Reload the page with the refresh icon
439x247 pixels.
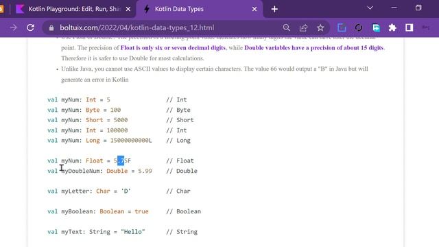30,27
